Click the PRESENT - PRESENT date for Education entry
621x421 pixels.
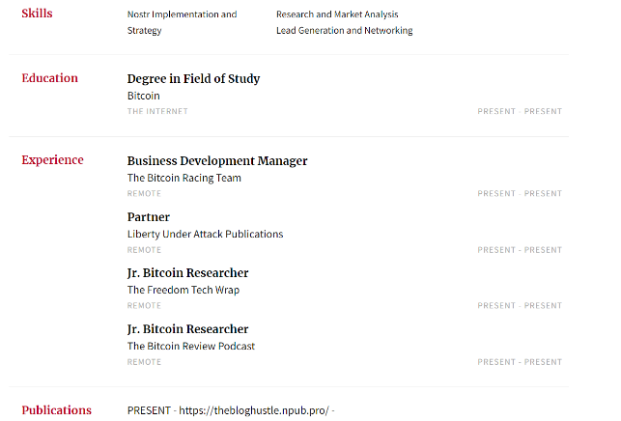tap(520, 111)
